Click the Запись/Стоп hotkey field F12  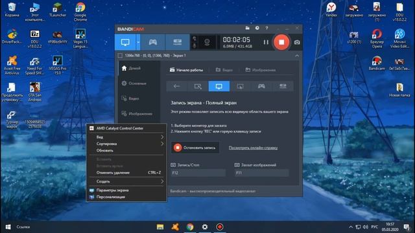point(198,173)
